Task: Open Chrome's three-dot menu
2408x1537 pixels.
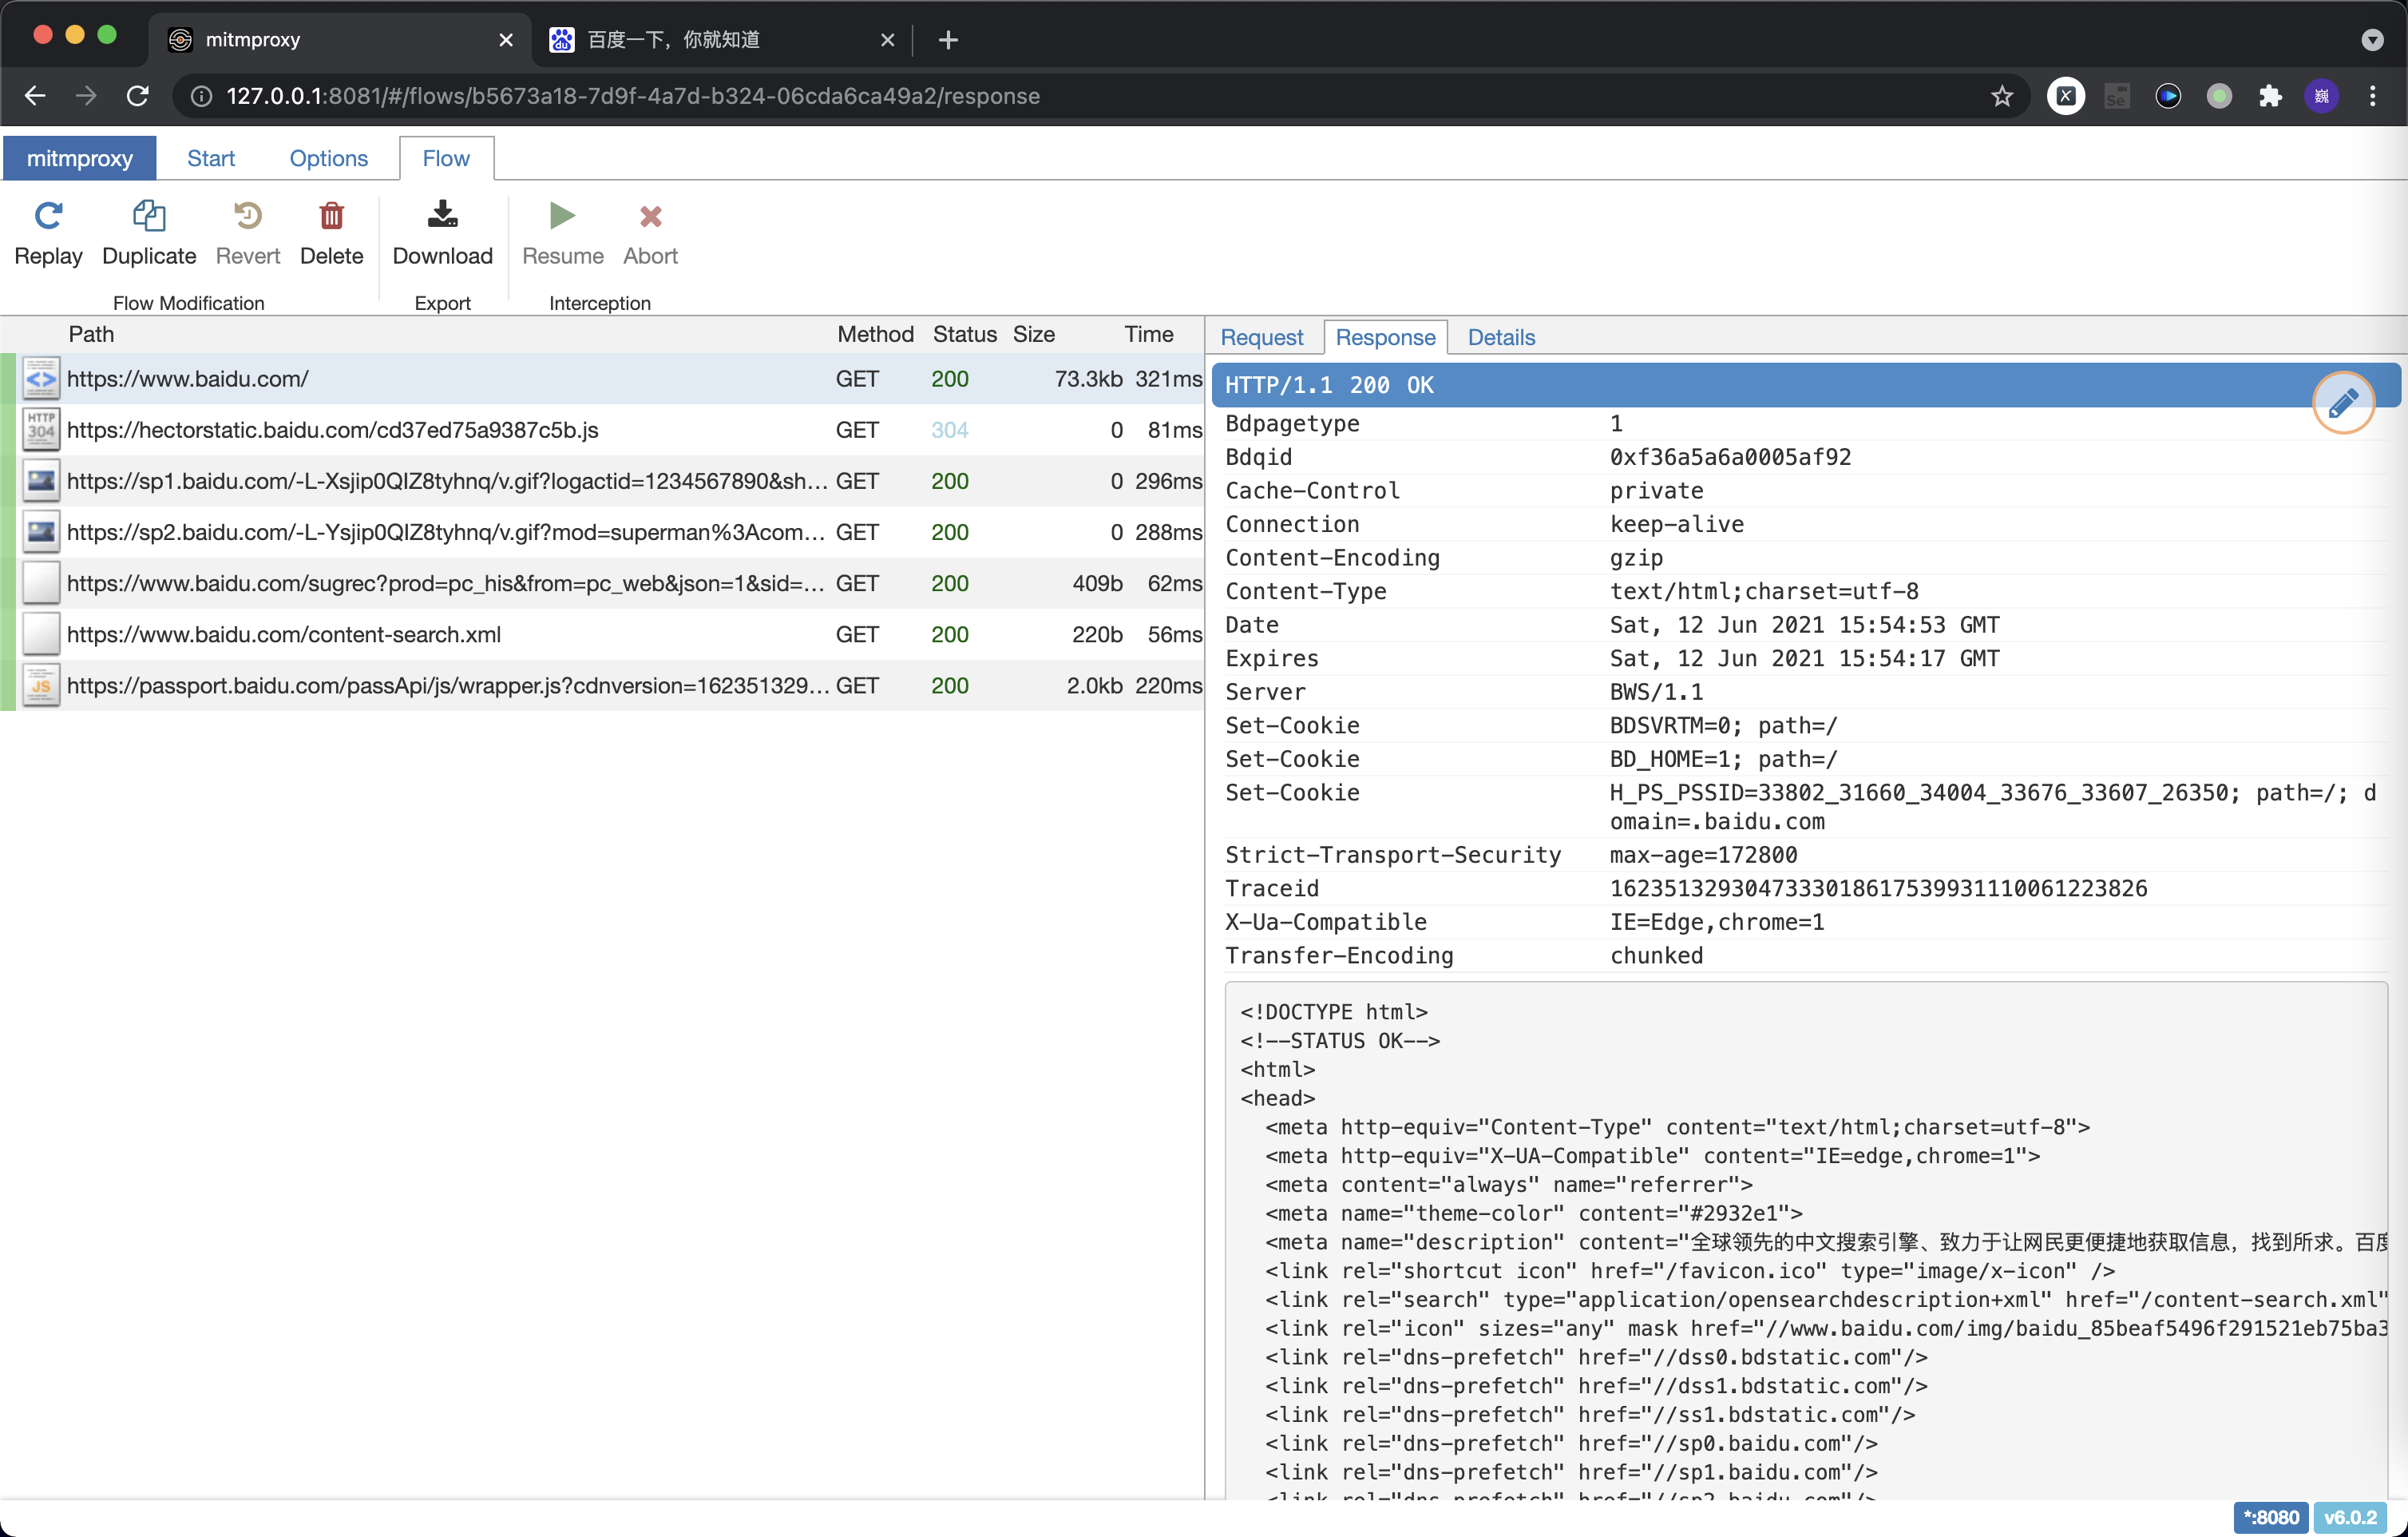Action: (x=2372, y=96)
